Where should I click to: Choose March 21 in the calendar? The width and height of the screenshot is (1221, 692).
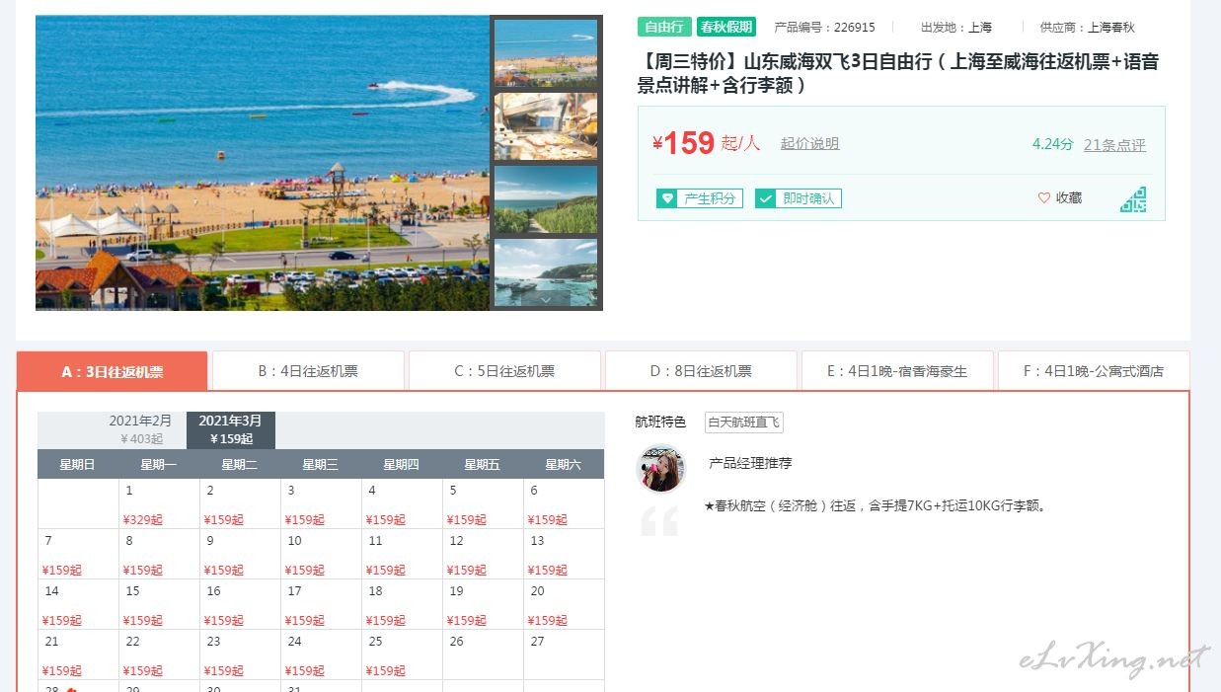[x=78, y=654]
